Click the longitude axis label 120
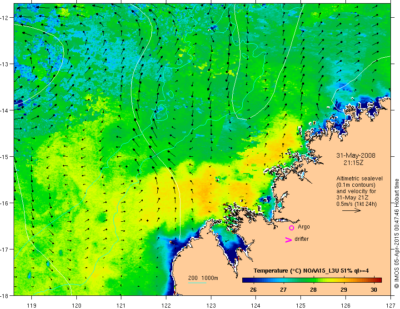This screenshot has height=309, width=400. (x=76, y=305)
